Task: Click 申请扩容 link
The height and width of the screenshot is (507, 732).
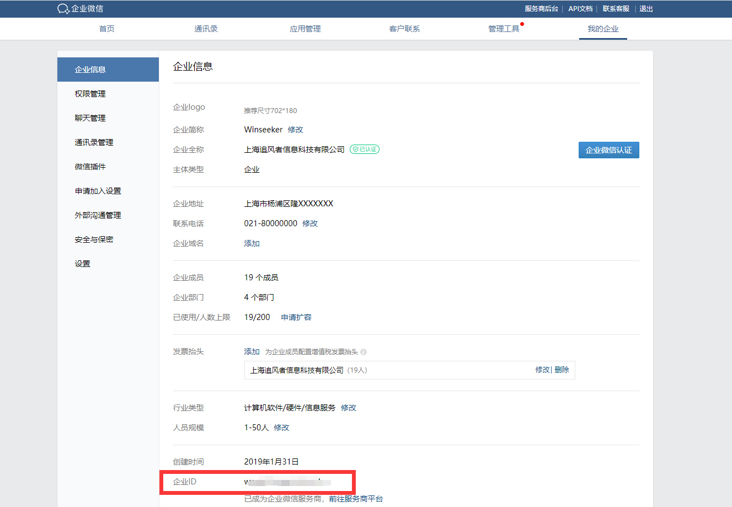Action: point(296,317)
